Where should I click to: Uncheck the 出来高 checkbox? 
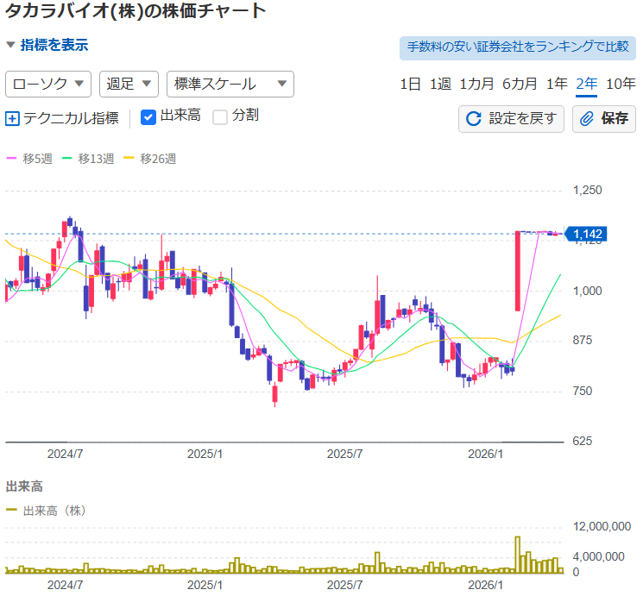148,116
